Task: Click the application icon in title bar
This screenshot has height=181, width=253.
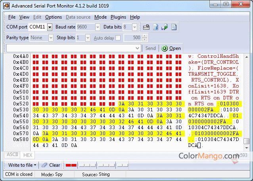Action: [6, 6]
